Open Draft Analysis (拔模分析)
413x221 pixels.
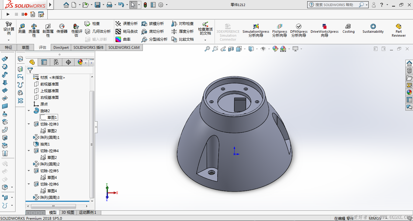153,24
